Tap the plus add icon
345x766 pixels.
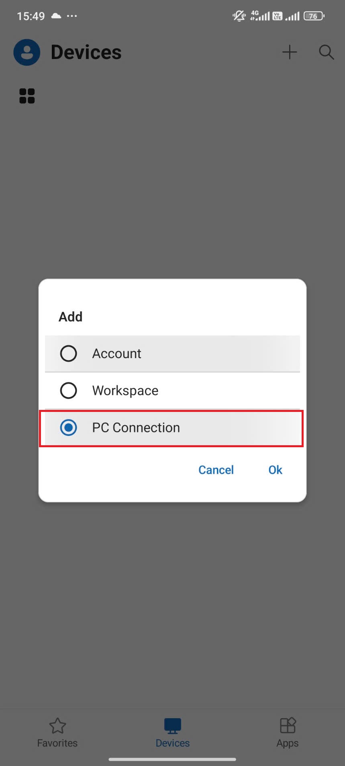(289, 52)
